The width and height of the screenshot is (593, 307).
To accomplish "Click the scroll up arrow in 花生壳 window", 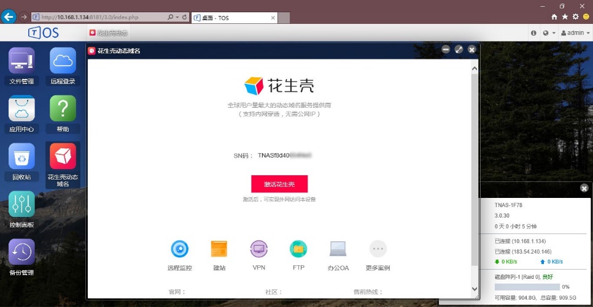I will [475, 69].
